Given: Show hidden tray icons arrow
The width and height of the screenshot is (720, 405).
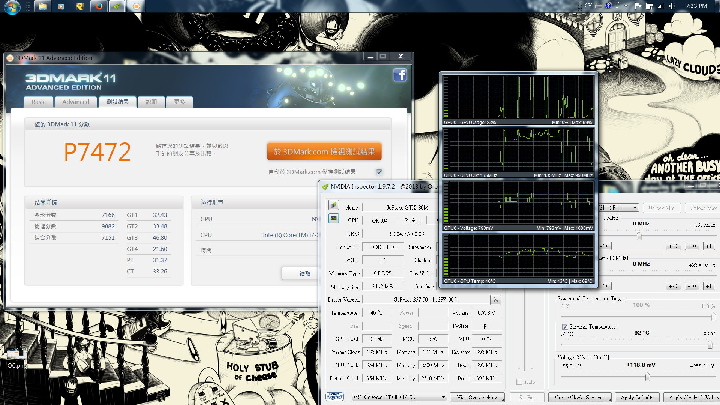Looking at the screenshot, I should (x=626, y=6).
